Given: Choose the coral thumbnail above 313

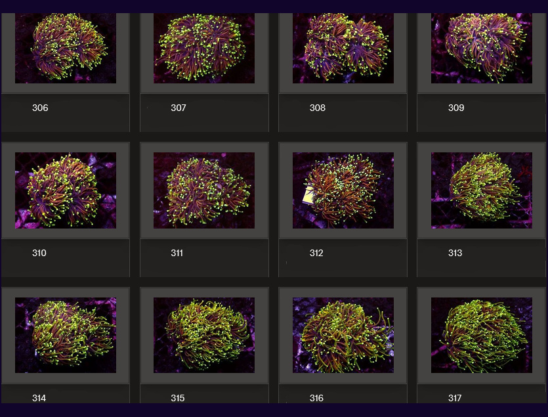Looking at the screenshot, I should tap(482, 190).
